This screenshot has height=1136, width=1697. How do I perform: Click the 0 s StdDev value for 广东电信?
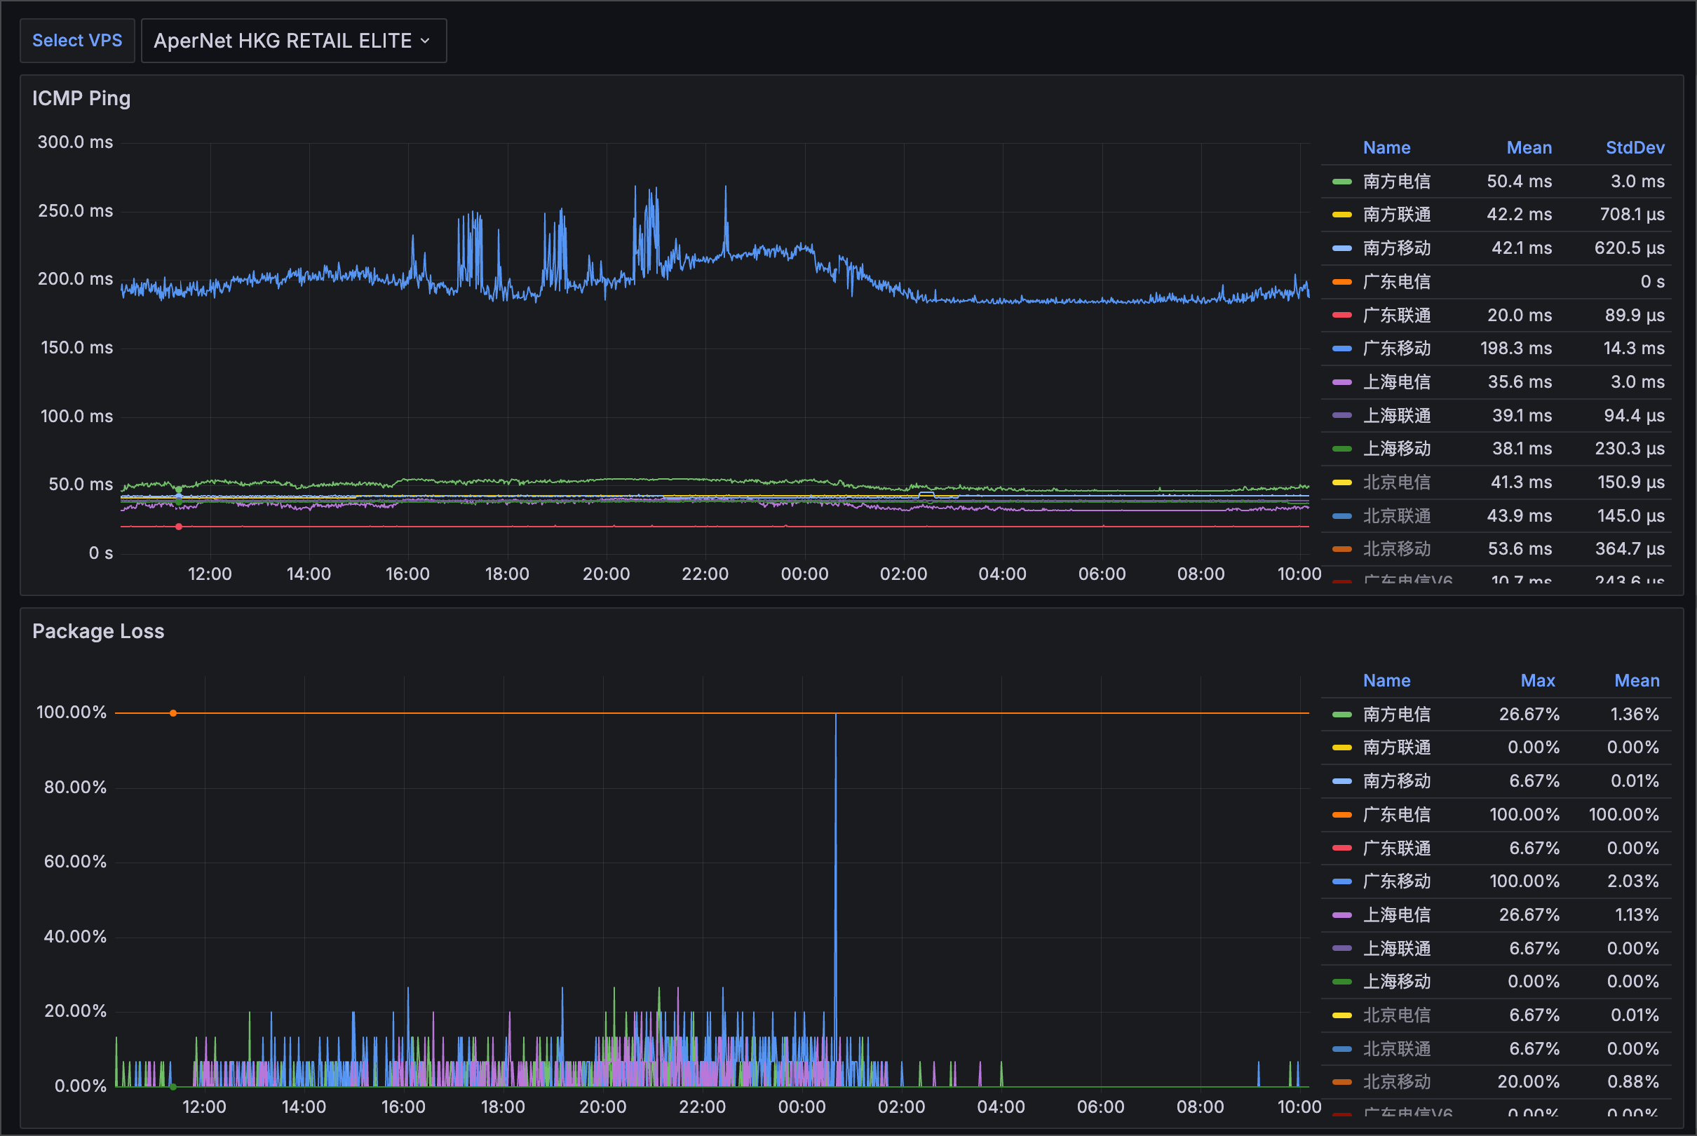click(1652, 282)
